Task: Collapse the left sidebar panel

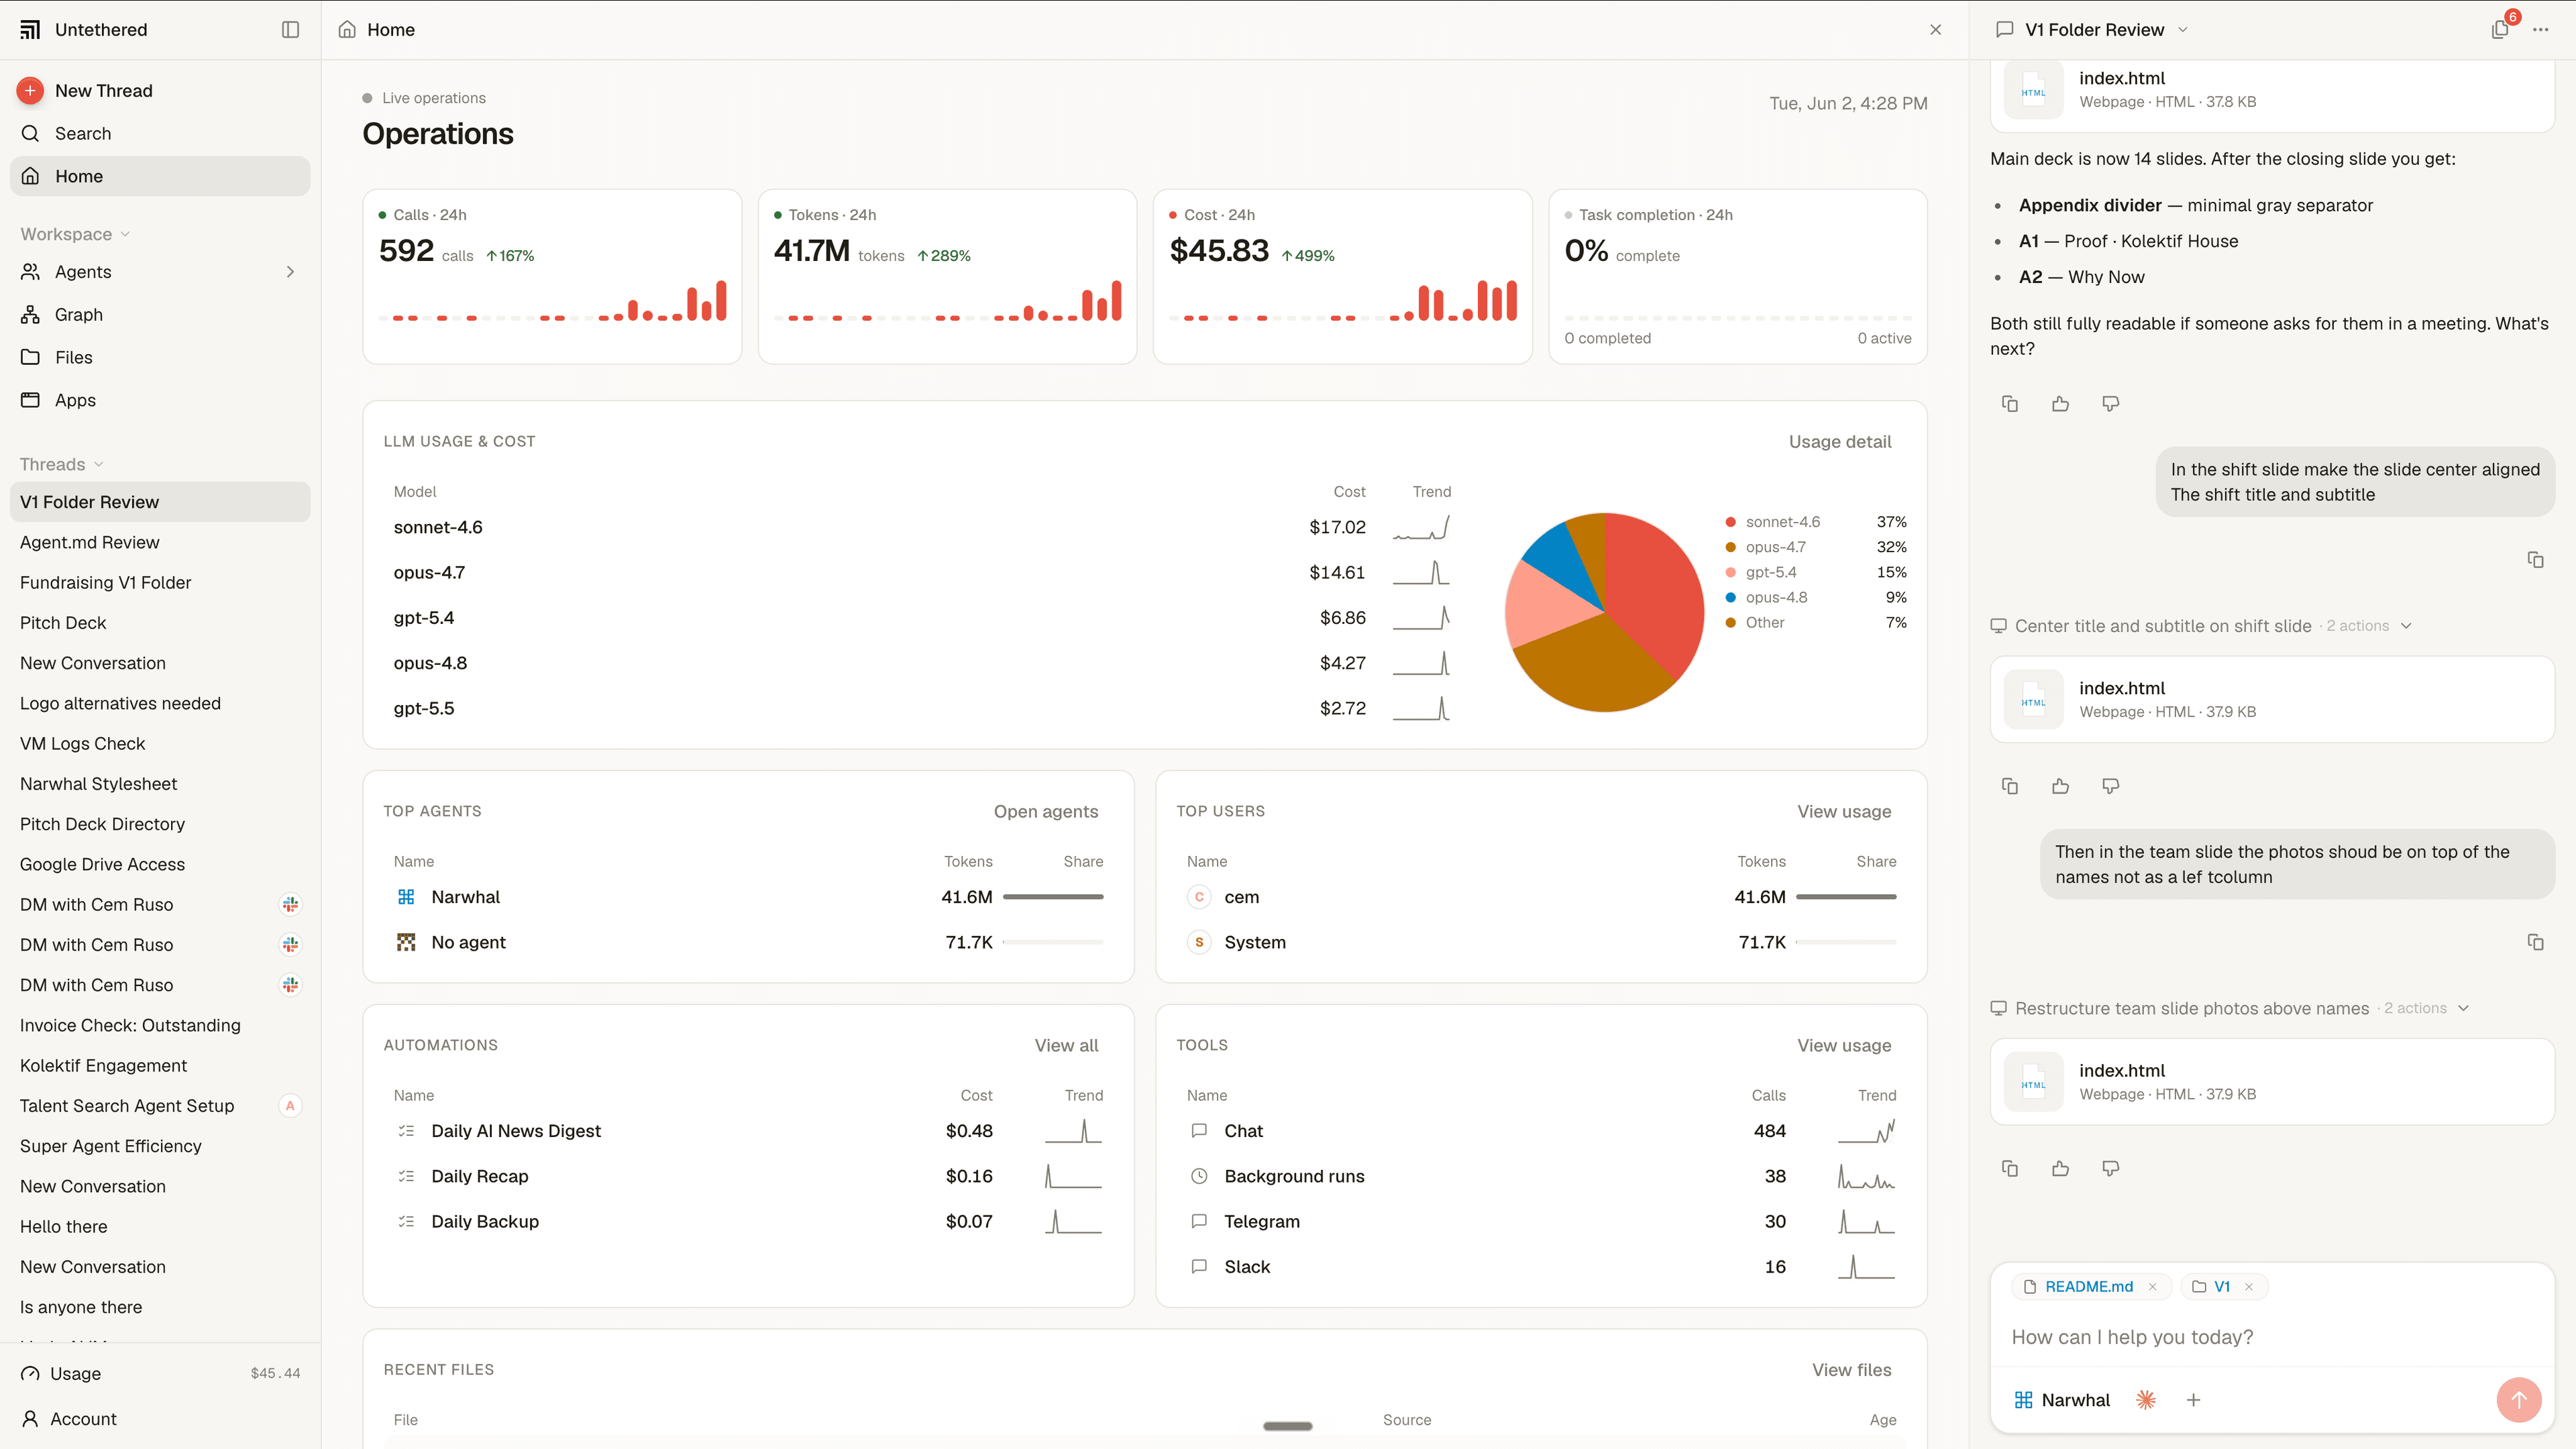Action: (x=290, y=30)
